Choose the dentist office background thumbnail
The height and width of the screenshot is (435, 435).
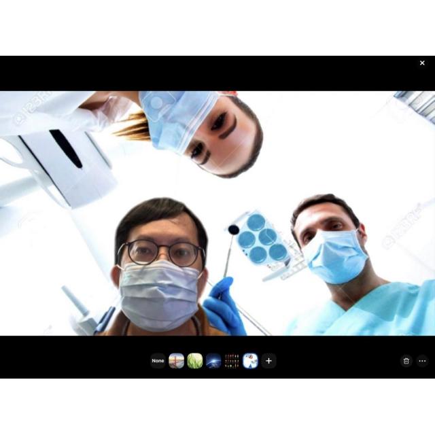[x=250, y=361]
